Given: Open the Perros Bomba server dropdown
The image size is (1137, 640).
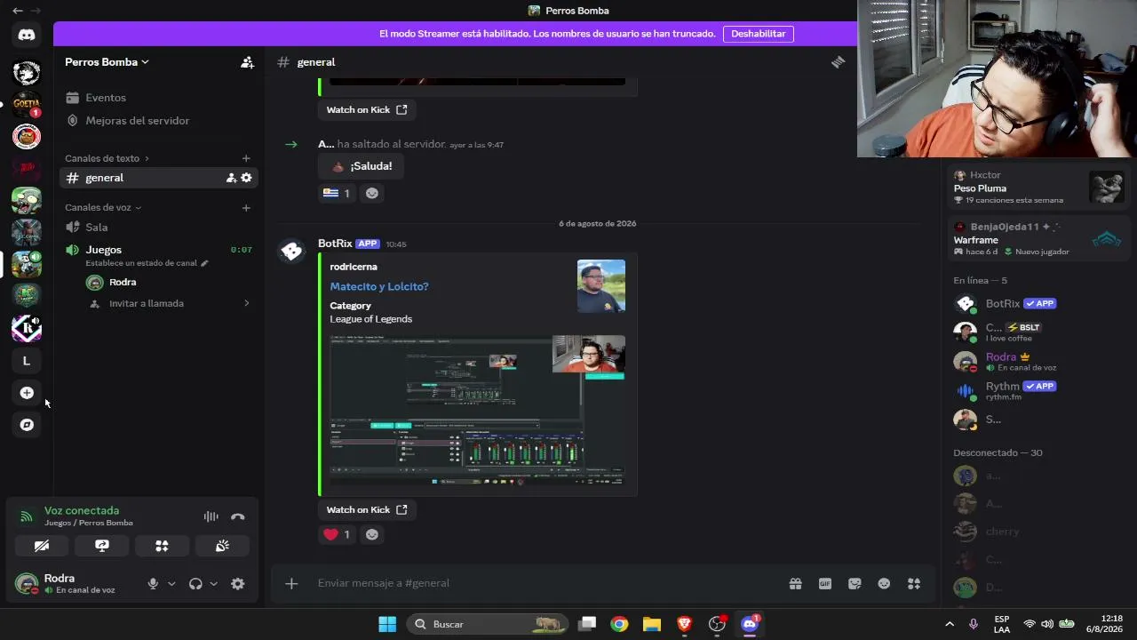Looking at the screenshot, I should coord(107,62).
